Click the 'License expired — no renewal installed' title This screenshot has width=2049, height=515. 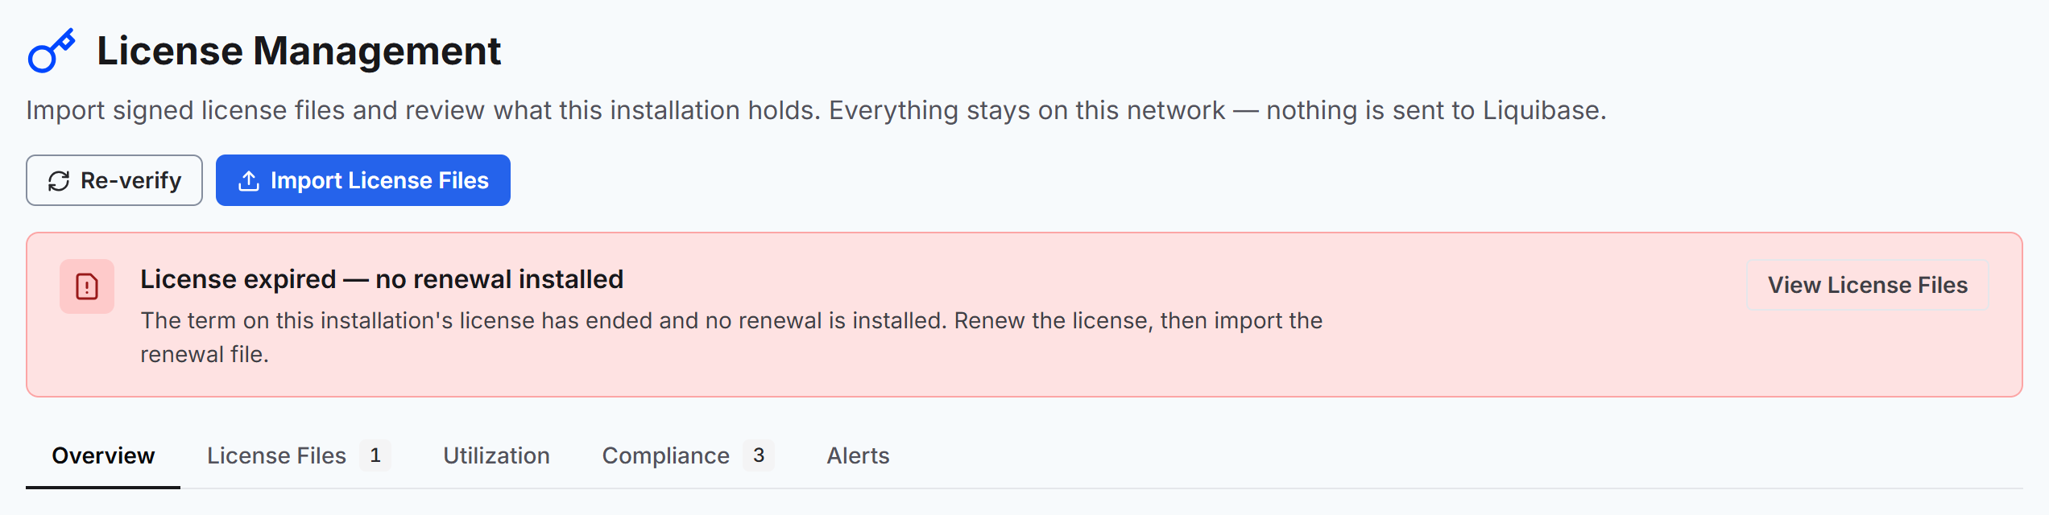pyautogui.click(x=382, y=279)
